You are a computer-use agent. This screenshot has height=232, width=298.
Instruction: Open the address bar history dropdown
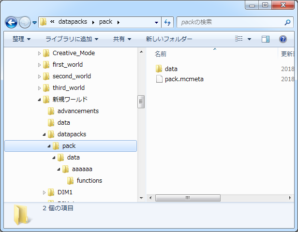[156, 22]
